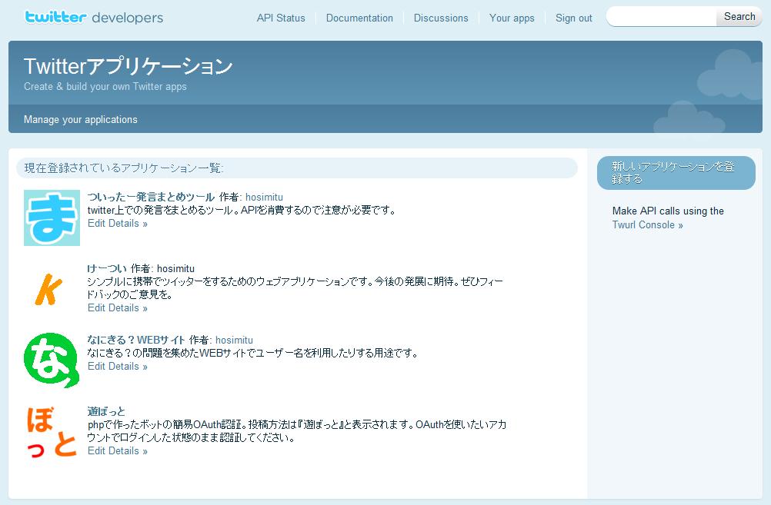Open the ついったー発言まとめツール app icon
771x505 pixels.
click(x=52, y=218)
